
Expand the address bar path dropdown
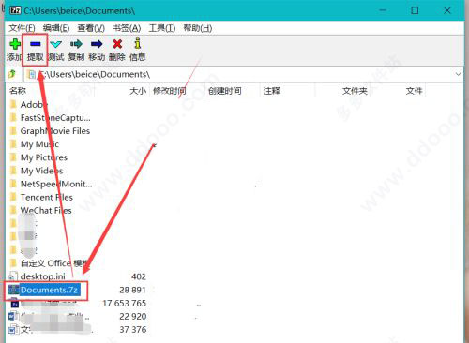(458, 74)
